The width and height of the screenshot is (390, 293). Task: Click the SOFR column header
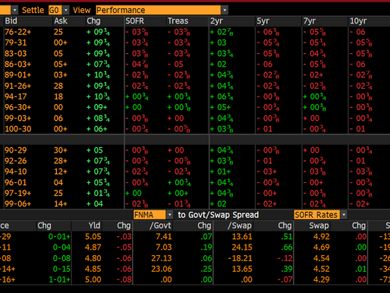135,20
